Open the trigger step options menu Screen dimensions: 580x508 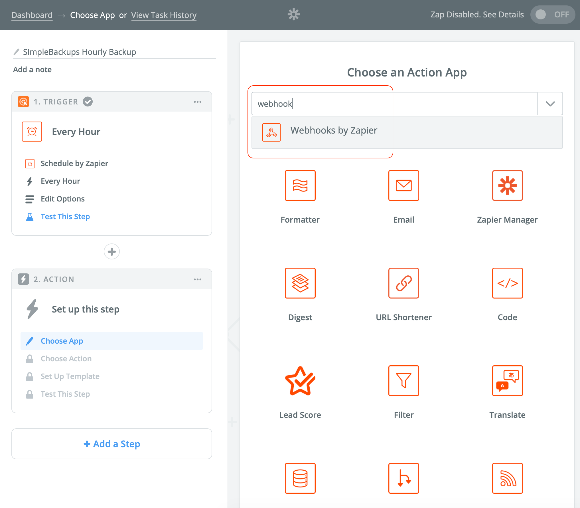(x=198, y=102)
